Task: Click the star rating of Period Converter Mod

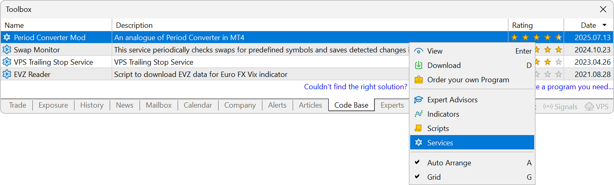Action: tap(536, 38)
